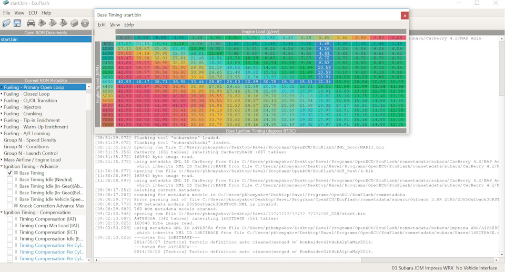Click the read-from-ECU chip icon with up arrow

(42, 23)
